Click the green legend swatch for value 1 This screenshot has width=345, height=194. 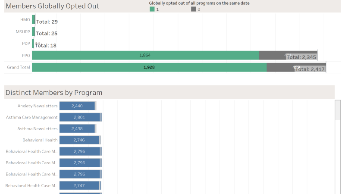152,9
